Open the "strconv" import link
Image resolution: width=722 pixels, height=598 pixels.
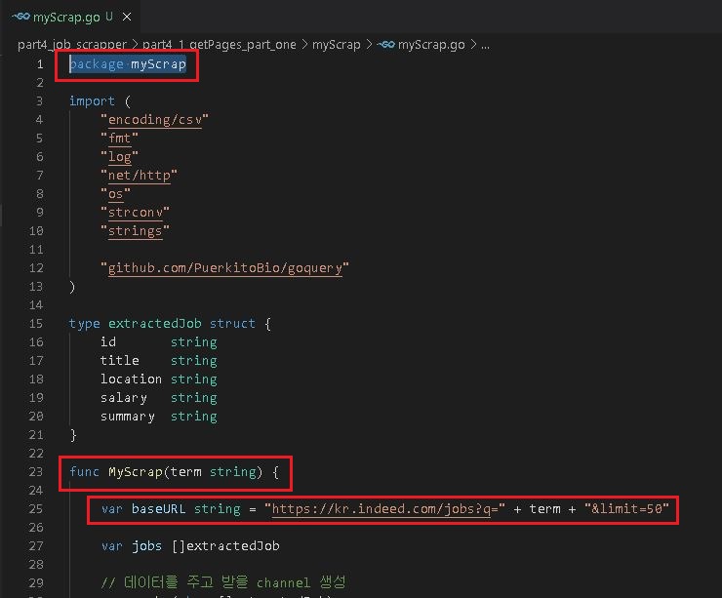[x=136, y=213]
